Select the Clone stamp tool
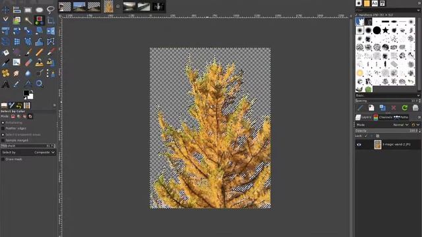The width and height of the screenshot is (422, 237). coord(40,63)
